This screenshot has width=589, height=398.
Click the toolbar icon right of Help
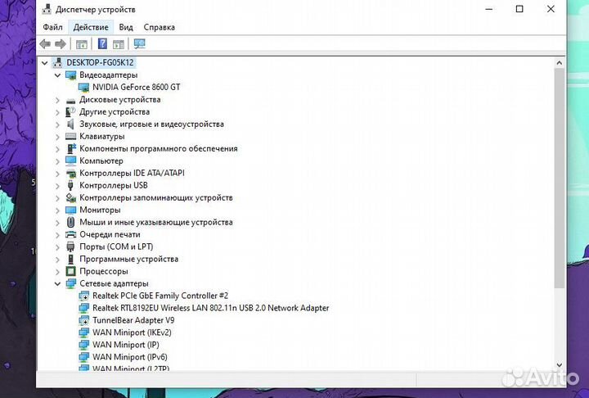(x=119, y=44)
